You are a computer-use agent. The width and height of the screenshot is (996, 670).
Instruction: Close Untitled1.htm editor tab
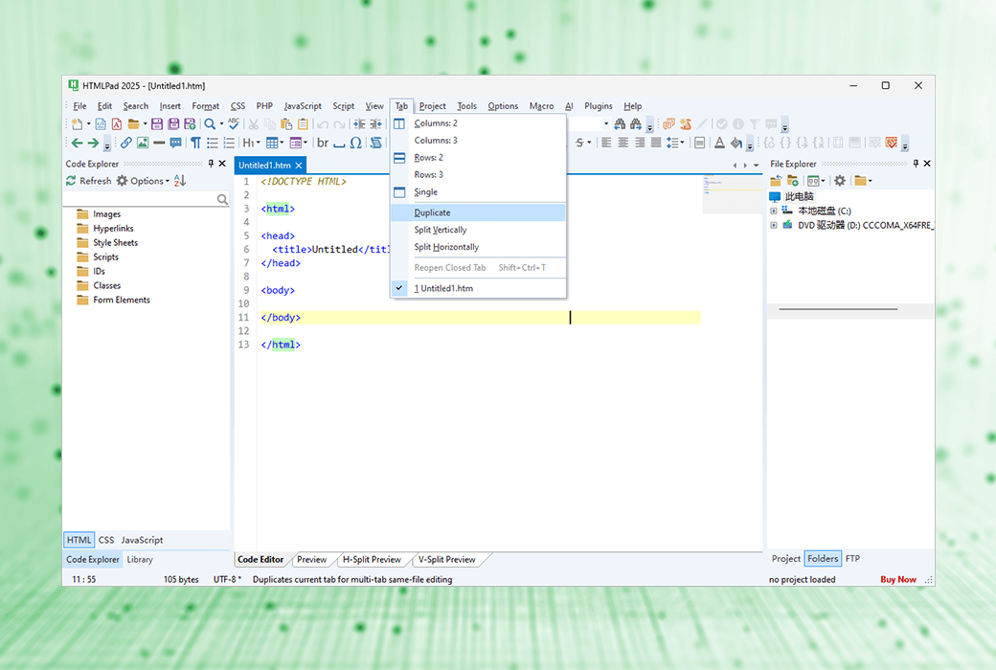click(x=299, y=166)
